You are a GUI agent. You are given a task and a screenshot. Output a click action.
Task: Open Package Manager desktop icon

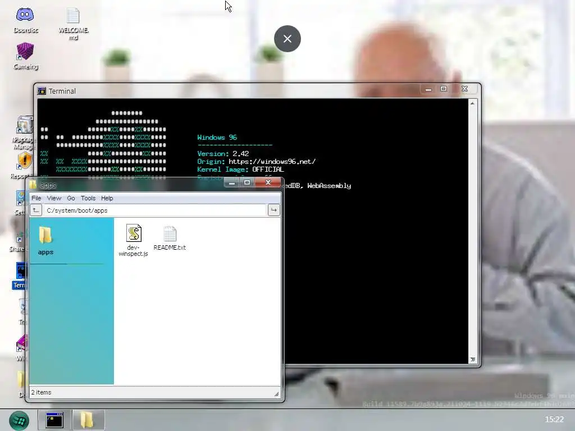click(x=24, y=132)
